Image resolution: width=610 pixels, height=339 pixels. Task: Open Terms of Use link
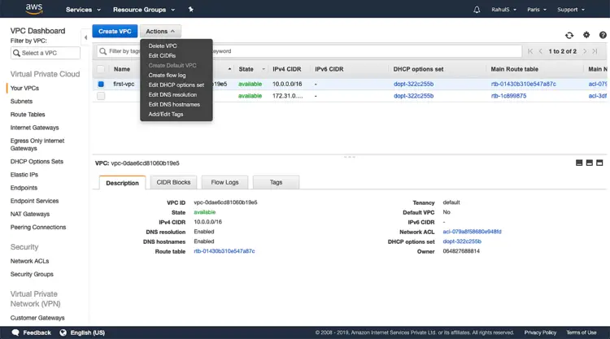click(x=582, y=332)
